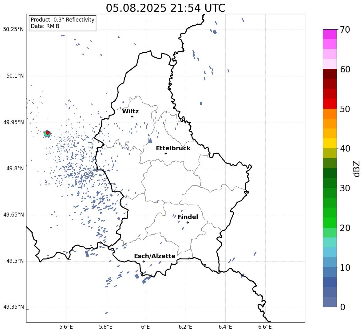
Task: Click the dark maroon swatch below 60
Action: tap(330, 74)
